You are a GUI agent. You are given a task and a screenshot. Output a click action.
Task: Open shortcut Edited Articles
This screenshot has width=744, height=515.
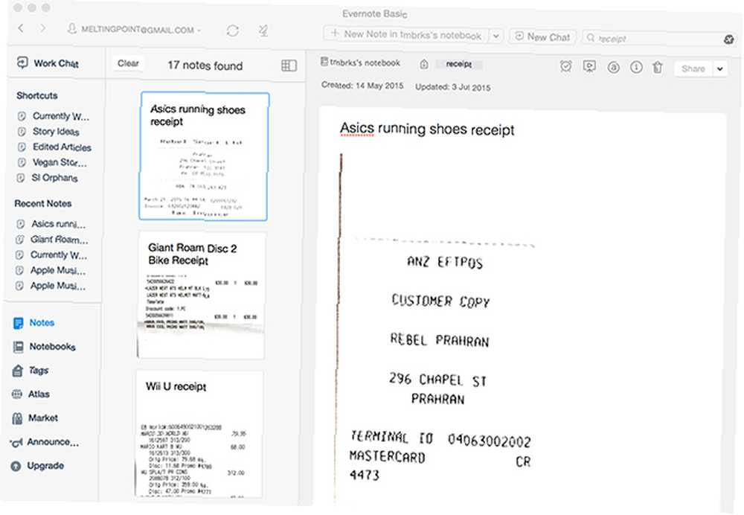coord(54,147)
